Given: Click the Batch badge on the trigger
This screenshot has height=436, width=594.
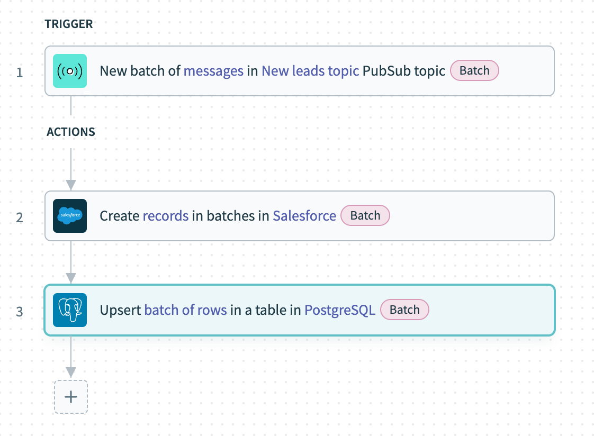Looking at the screenshot, I should (x=474, y=71).
